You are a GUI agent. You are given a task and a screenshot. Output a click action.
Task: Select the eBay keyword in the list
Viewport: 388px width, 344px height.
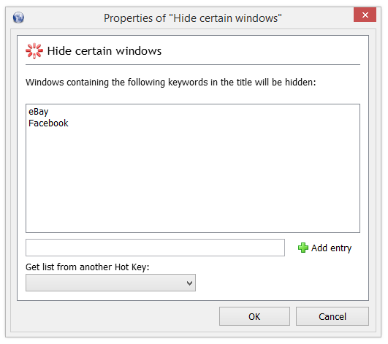[38, 112]
